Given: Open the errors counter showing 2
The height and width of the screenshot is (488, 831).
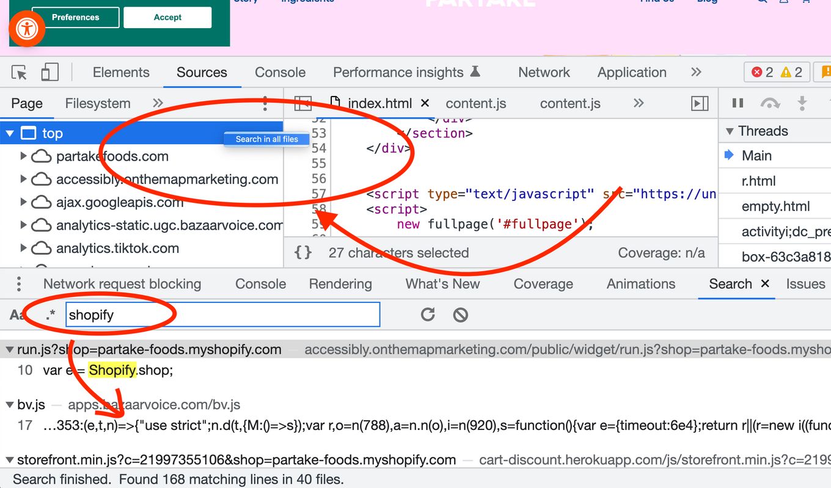Looking at the screenshot, I should [x=763, y=72].
